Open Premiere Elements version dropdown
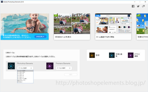The image size is (148, 92). [x=64, y=68]
